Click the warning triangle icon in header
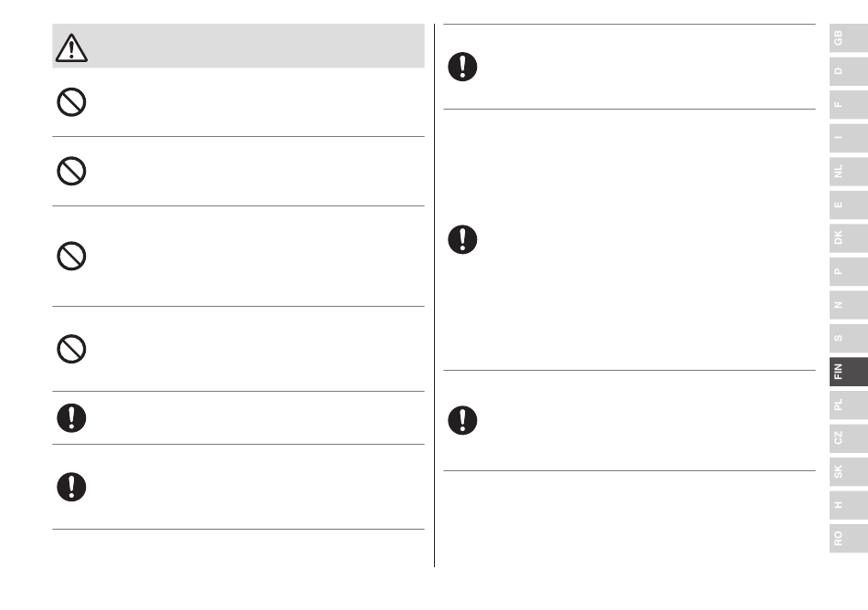The width and height of the screenshot is (868, 610). point(71,47)
